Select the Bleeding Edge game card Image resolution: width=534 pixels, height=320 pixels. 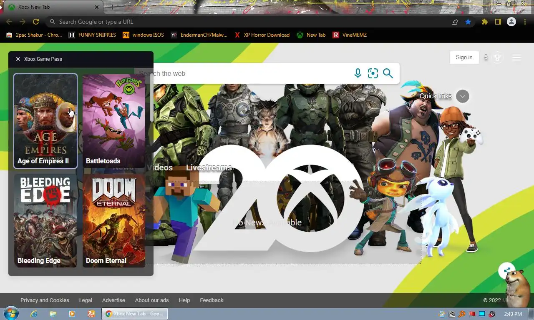(x=45, y=220)
